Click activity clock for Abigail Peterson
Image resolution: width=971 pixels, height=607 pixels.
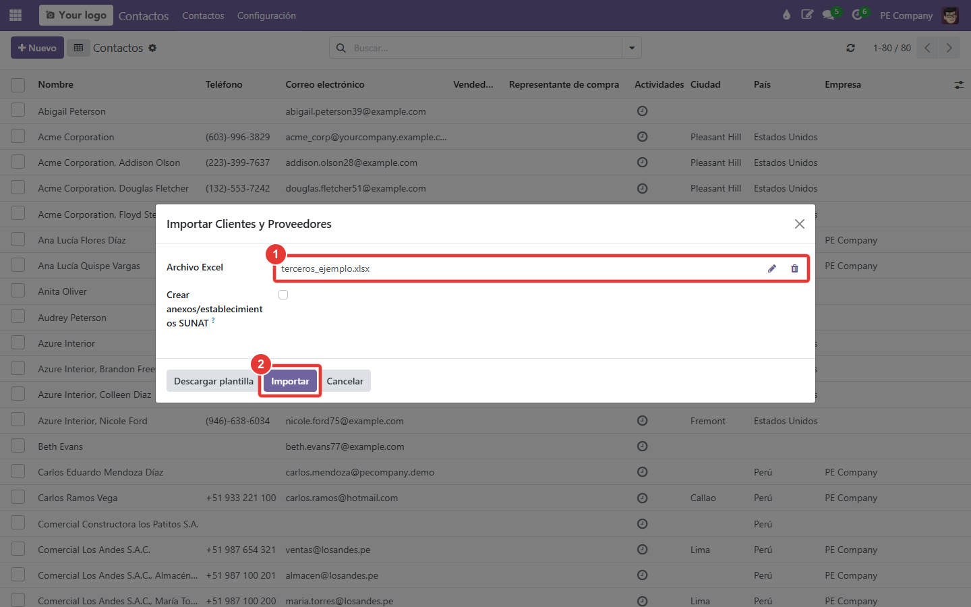[x=642, y=111]
